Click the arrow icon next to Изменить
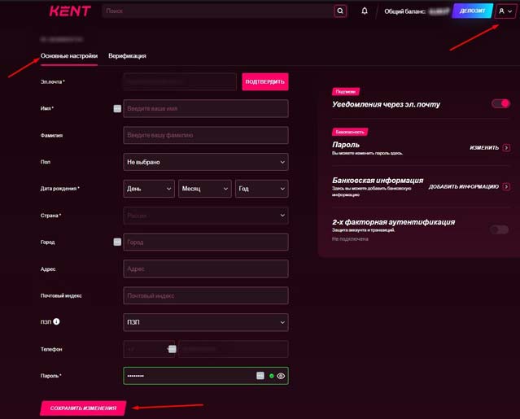 (x=506, y=147)
